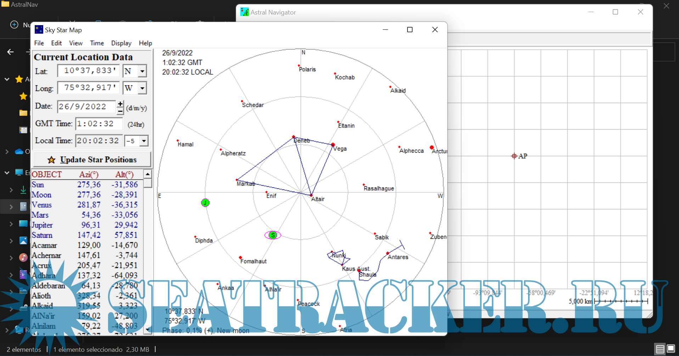Image resolution: width=679 pixels, height=356 pixels.
Task: Increase the date with the plus stepper
Action: coord(120,103)
